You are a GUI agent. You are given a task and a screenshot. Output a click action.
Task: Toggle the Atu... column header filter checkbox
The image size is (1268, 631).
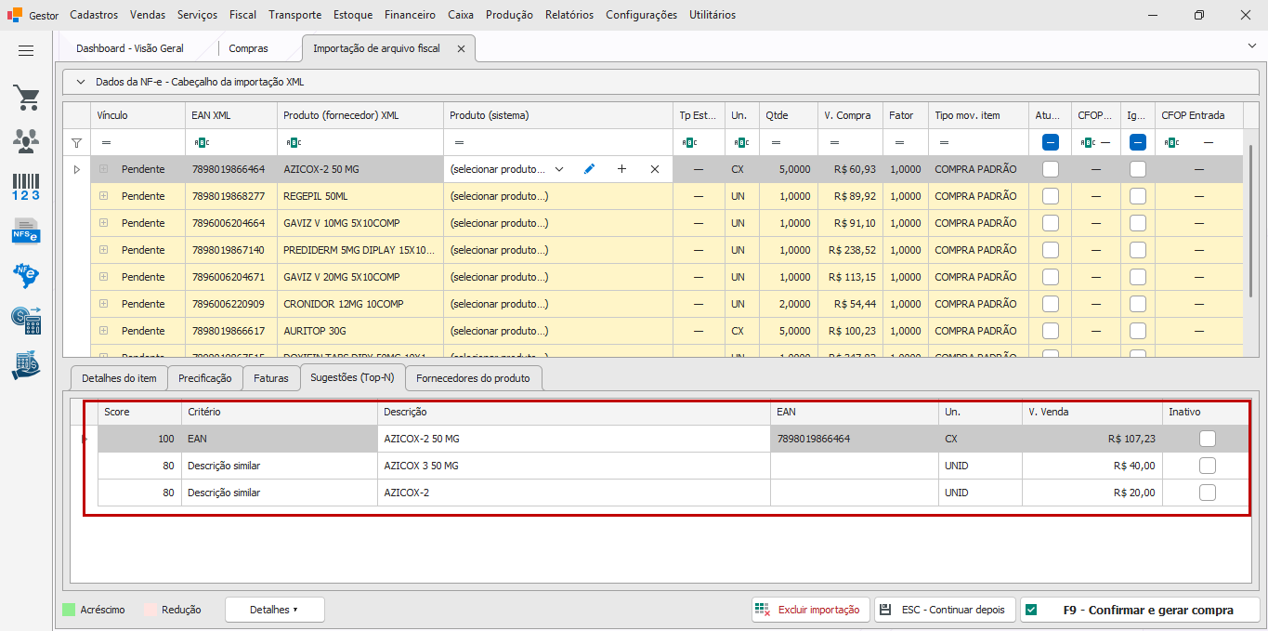coord(1051,142)
